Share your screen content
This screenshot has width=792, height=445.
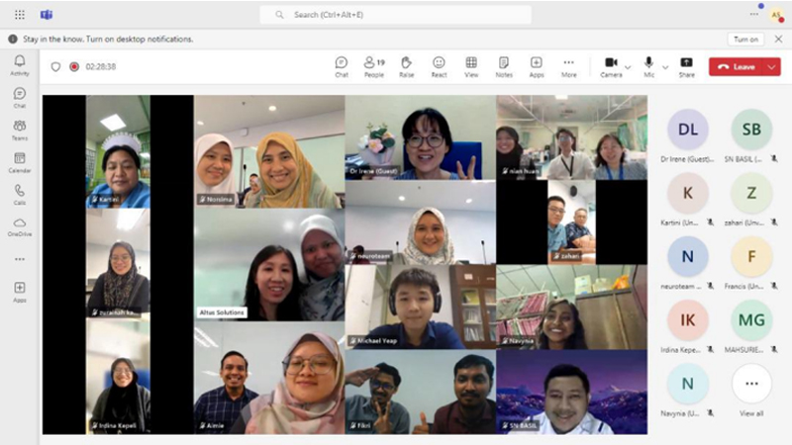tap(686, 66)
